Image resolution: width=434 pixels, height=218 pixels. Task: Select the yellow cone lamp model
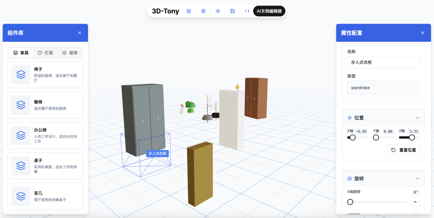pos(237,86)
